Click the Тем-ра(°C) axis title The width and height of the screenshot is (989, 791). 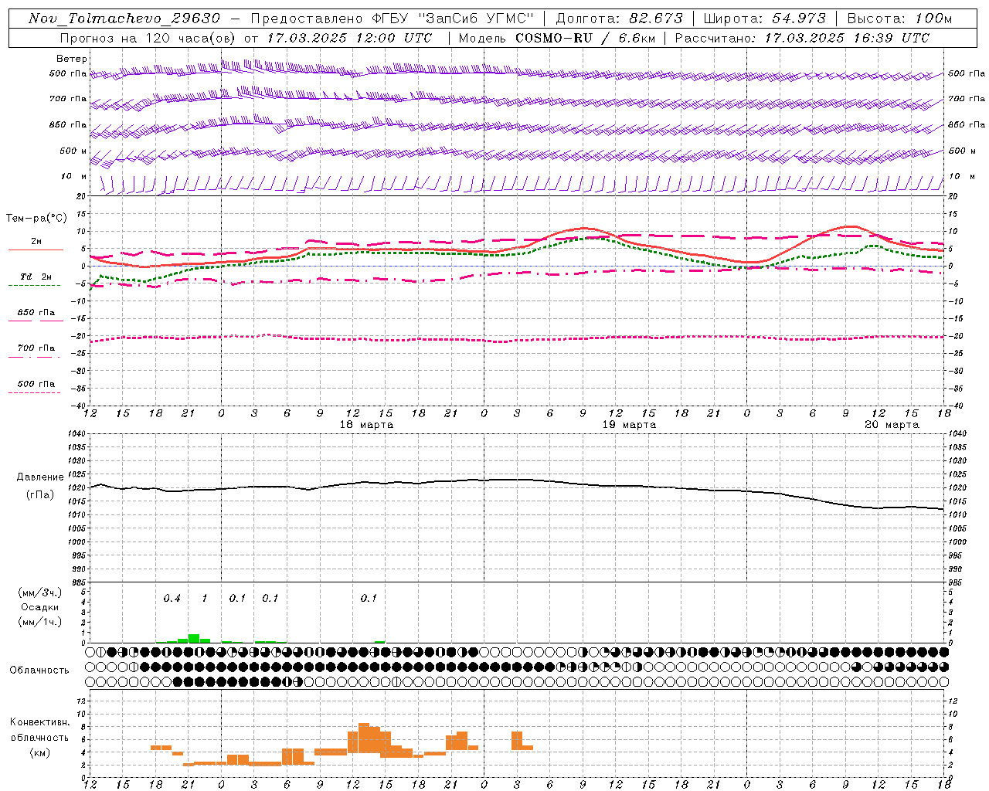point(36,219)
